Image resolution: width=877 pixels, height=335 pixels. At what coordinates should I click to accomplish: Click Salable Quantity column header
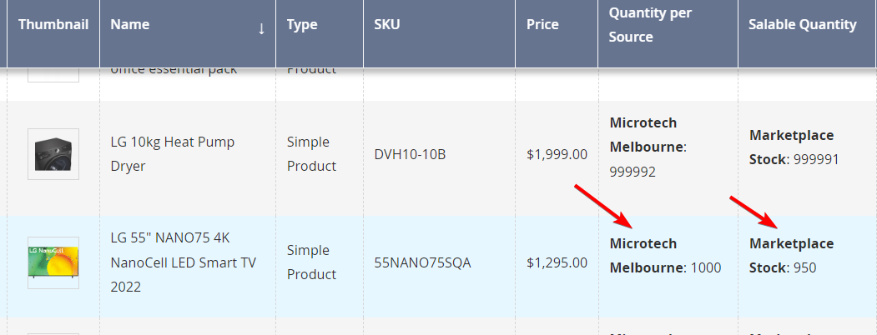click(x=803, y=25)
